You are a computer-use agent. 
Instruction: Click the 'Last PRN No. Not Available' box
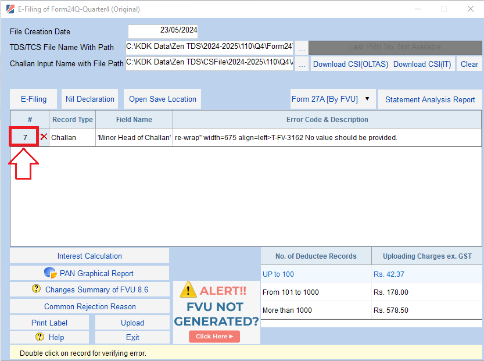coord(395,48)
